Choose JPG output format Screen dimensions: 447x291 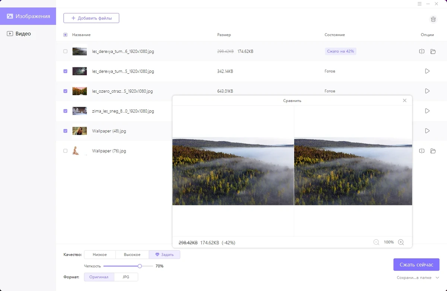tap(126, 277)
